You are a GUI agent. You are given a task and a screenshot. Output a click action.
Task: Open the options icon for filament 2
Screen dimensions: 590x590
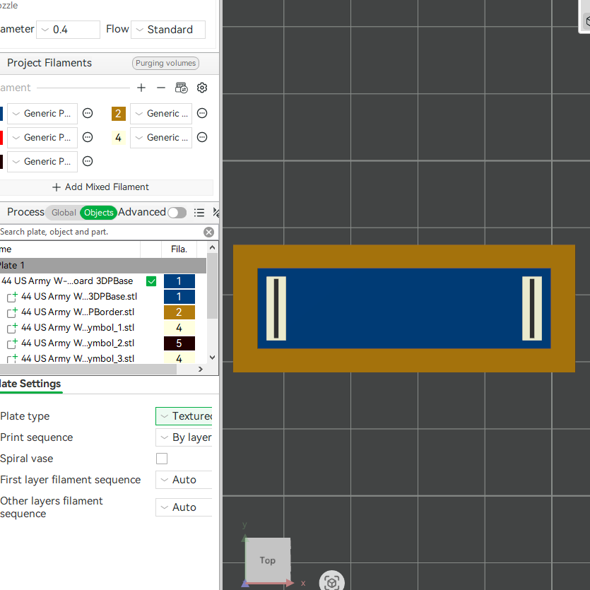[202, 113]
